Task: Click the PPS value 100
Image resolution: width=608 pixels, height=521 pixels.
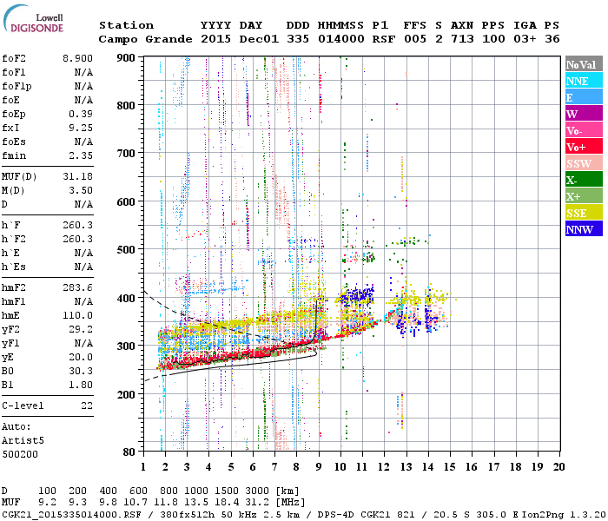Action: coord(493,39)
